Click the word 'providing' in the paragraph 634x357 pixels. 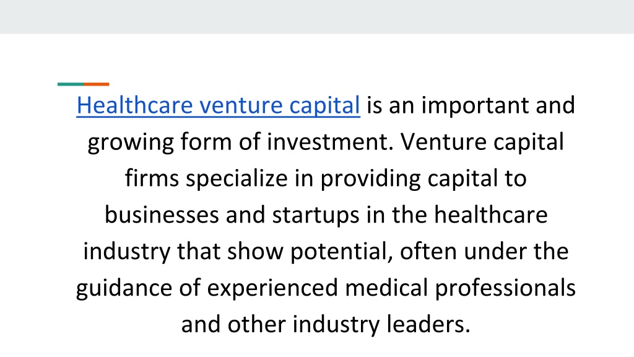[371, 179]
